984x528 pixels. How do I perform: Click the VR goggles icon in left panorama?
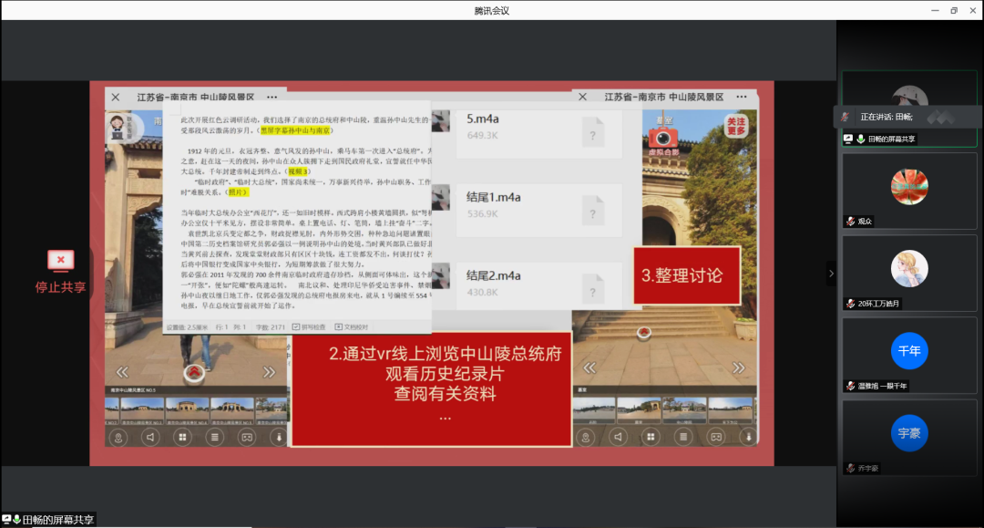click(x=246, y=437)
